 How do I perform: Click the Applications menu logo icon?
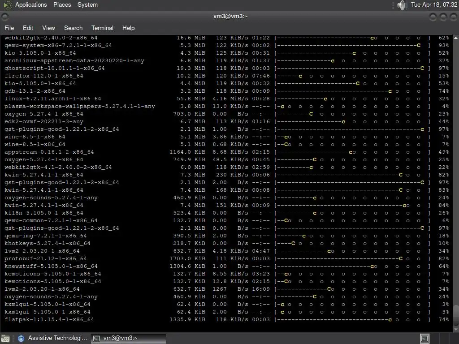click(x=7, y=5)
